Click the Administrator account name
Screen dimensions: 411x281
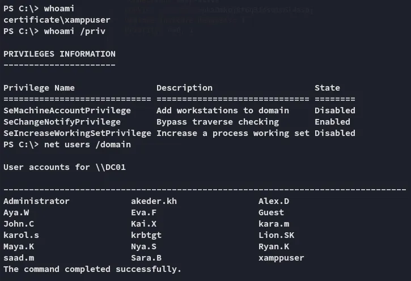point(36,201)
